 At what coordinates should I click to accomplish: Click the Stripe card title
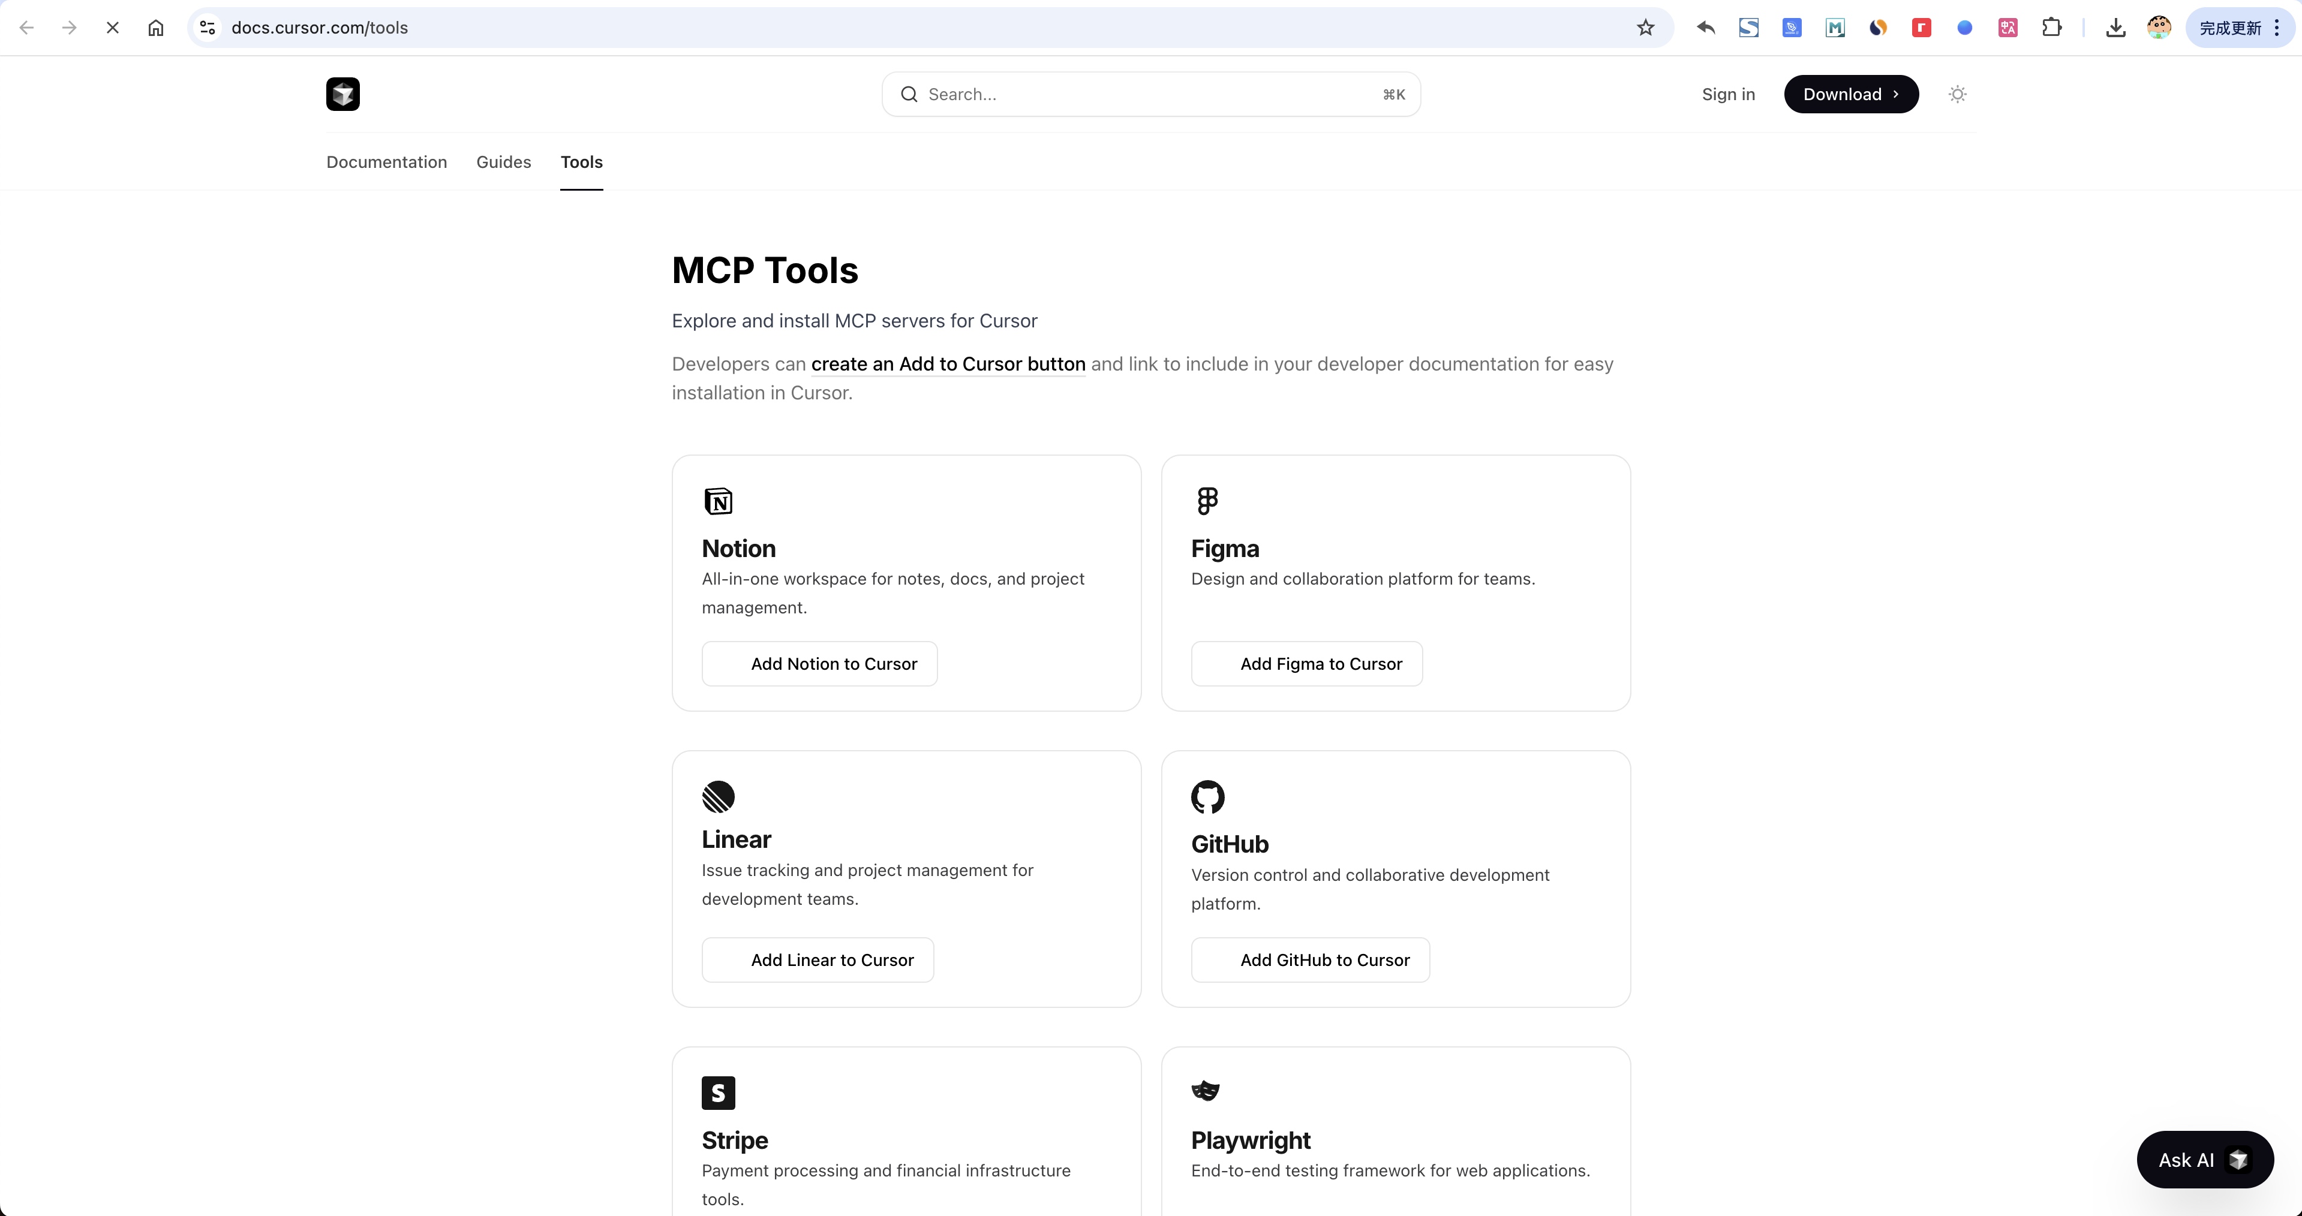pos(735,1140)
